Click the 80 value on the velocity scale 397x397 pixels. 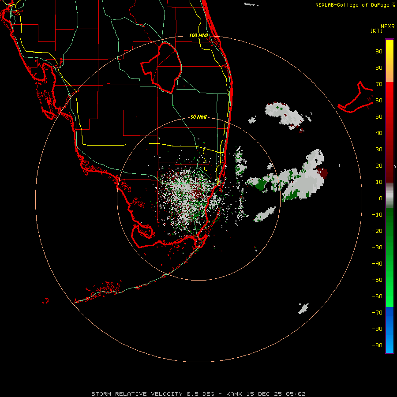pyautogui.click(x=379, y=68)
